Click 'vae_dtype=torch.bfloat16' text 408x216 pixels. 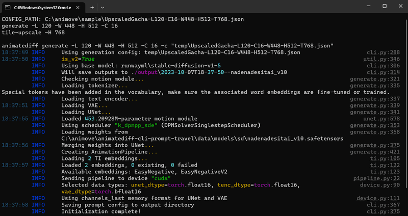[101, 192]
